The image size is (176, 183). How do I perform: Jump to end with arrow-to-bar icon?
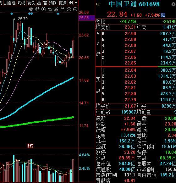71,3
